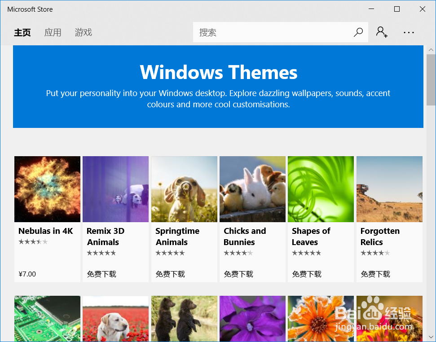This screenshot has height=342, width=436.
Task: Click the Nebulas in 4K title
Action: (x=46, y=231)
